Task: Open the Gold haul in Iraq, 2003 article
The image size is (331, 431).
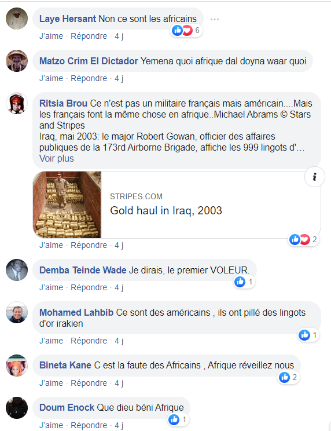Action: (x=166, y=210)
